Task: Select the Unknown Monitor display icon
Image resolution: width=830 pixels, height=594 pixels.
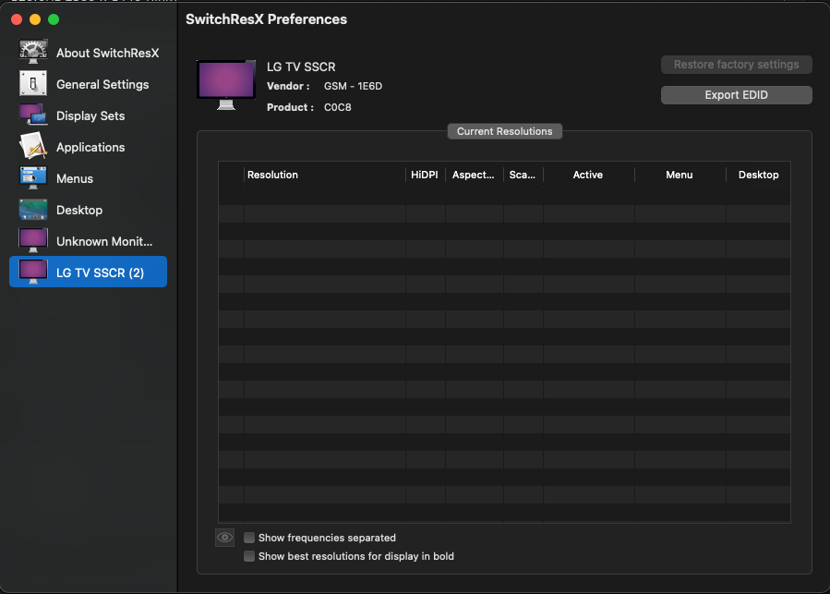Action: [33, 241]
